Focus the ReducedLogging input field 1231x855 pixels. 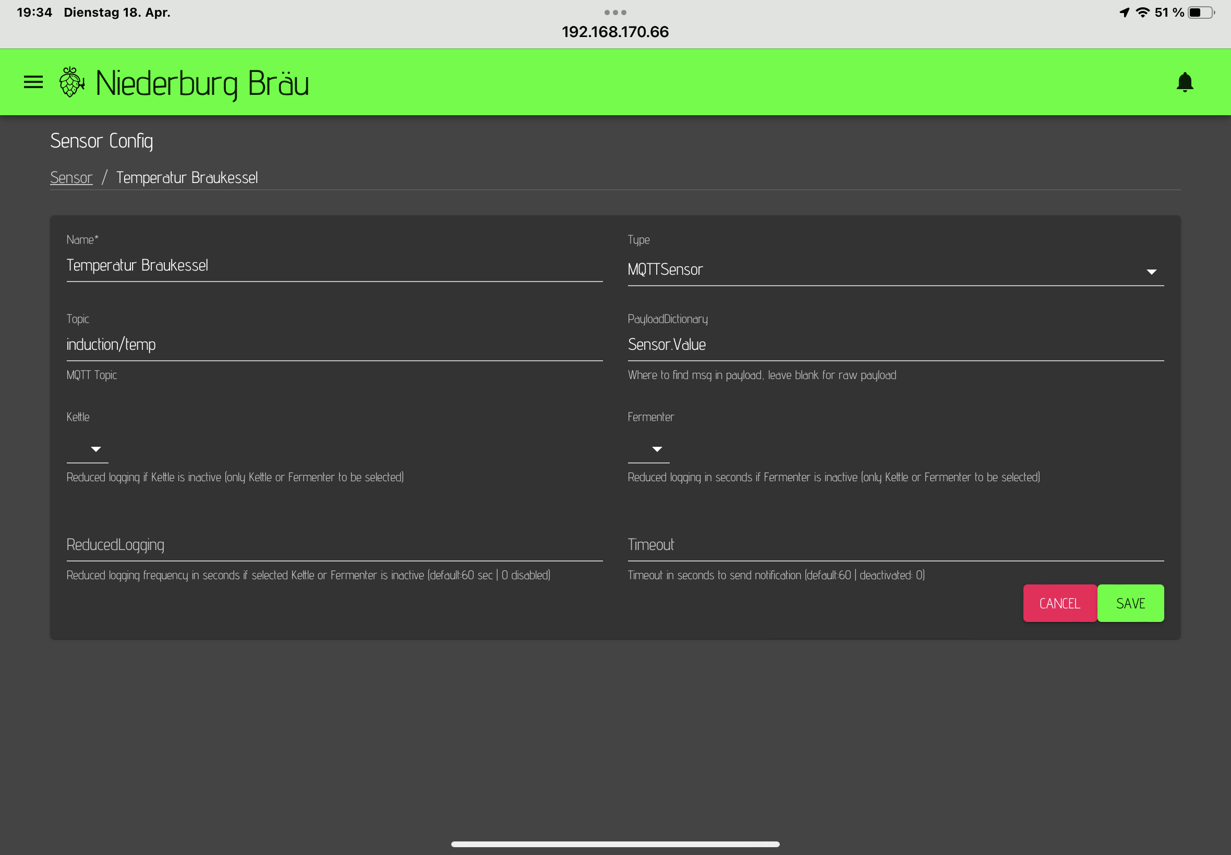(334, 545)
